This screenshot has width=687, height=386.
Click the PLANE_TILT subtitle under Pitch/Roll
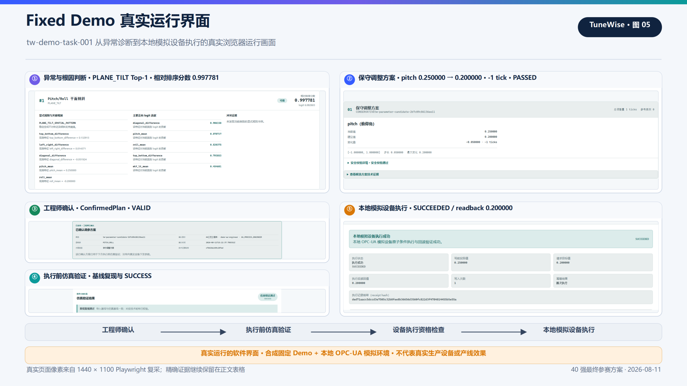click(54, 103)
